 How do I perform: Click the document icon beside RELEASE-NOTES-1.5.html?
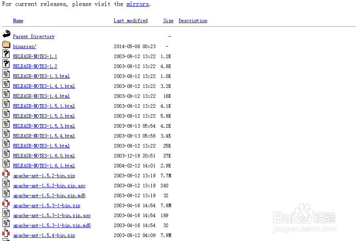point(6,144)
